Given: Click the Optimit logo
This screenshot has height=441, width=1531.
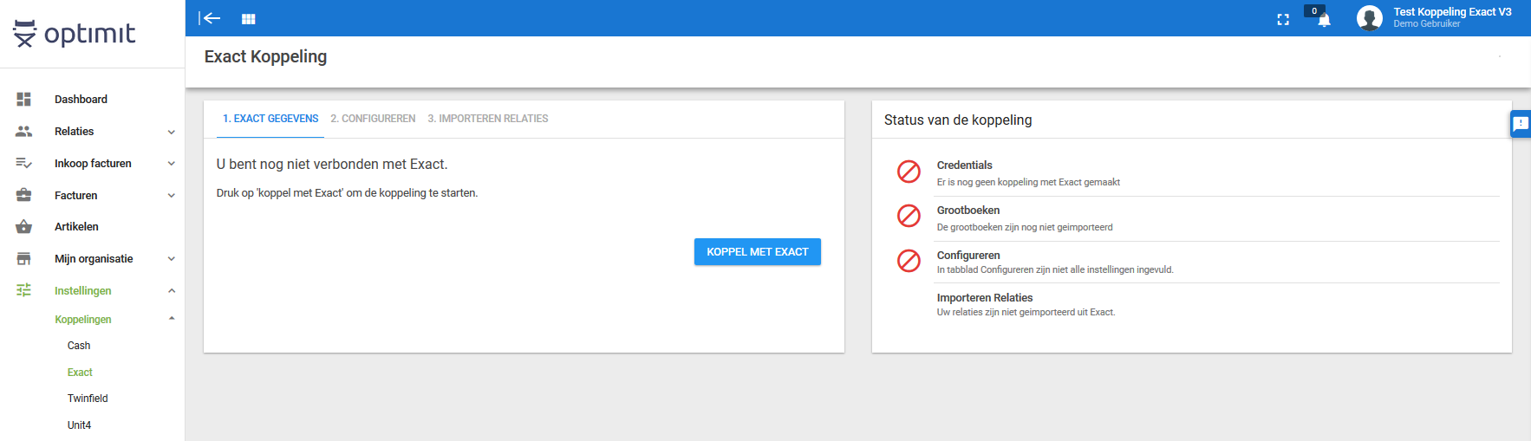Looking at the screenshot, I should [75, 34].
